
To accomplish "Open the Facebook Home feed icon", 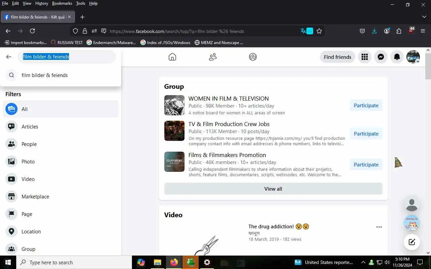I will tap(172, 57).
